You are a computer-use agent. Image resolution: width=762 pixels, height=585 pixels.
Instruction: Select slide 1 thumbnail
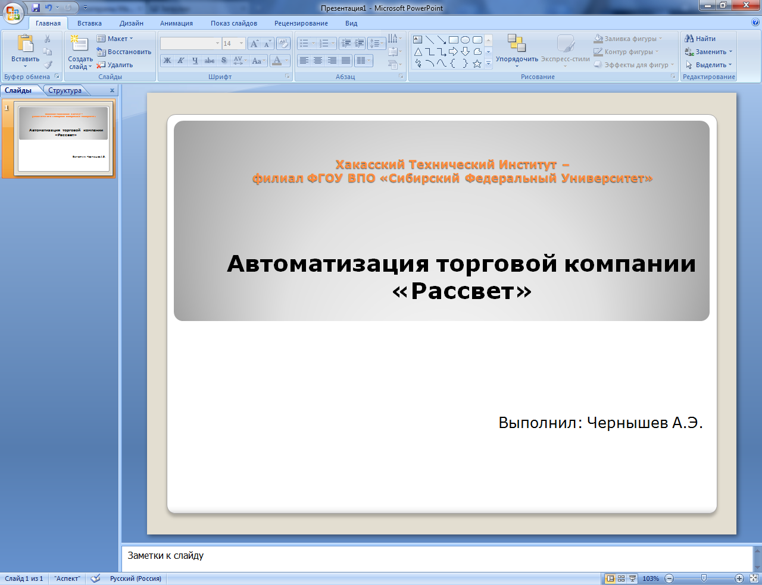[x=63, y=139]
